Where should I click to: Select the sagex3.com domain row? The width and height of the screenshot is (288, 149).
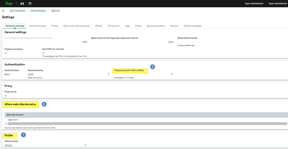coord(146,120)
